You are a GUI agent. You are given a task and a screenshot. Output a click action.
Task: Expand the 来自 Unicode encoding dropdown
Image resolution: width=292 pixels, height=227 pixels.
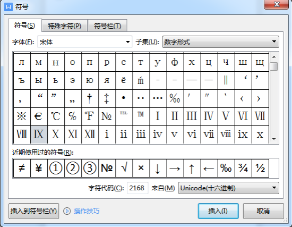coord(228,188)
